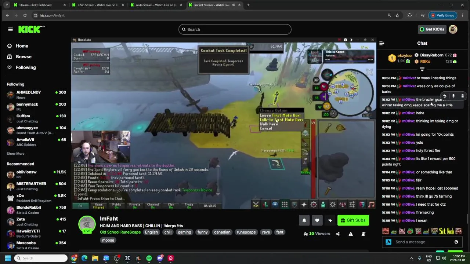Open oblivionsw recommended channel
The height and width of the screenshot is (264, 470).
click(36, 175)
